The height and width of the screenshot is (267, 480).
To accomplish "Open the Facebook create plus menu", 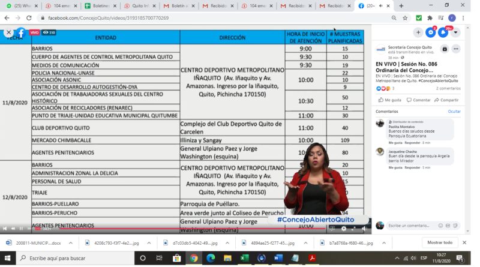I will tap(418, 32).
